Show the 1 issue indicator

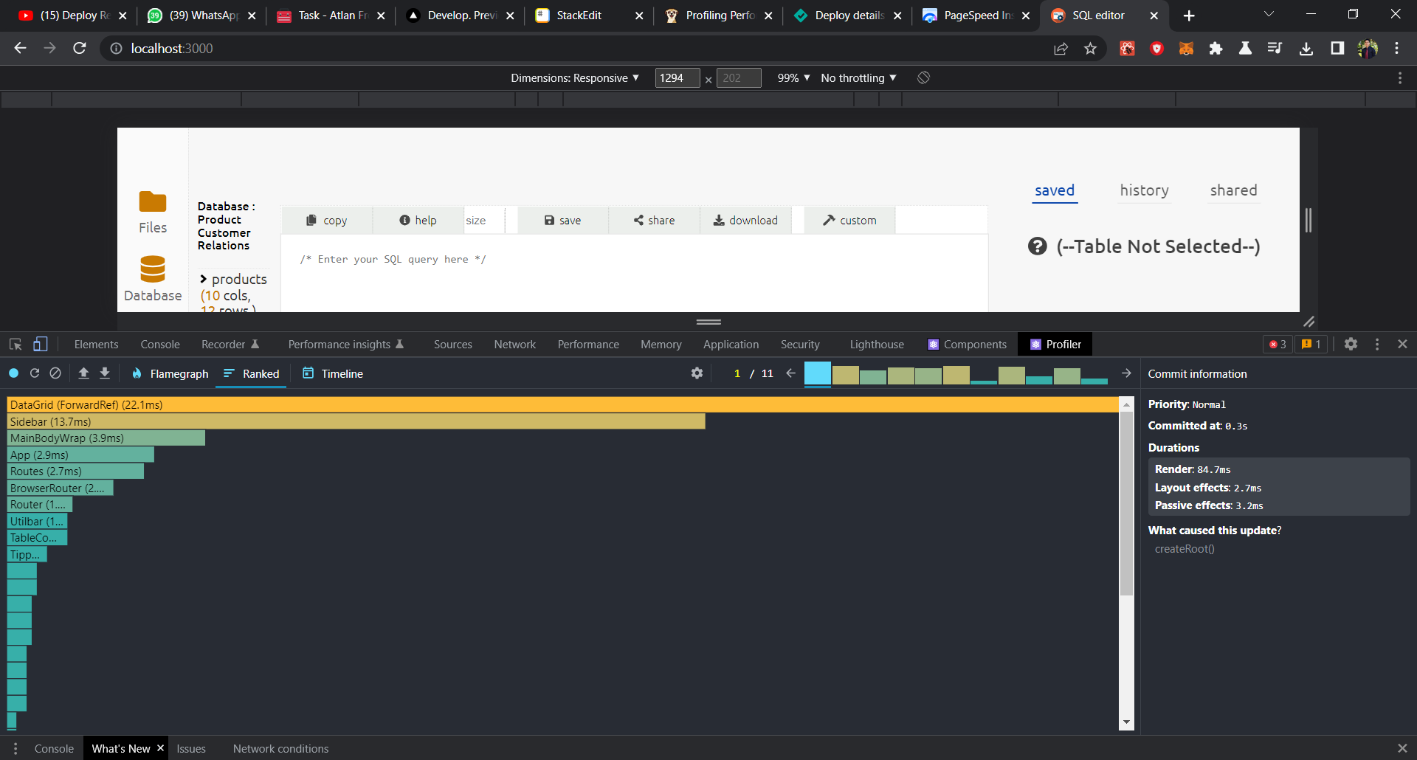pos(1311,344)
